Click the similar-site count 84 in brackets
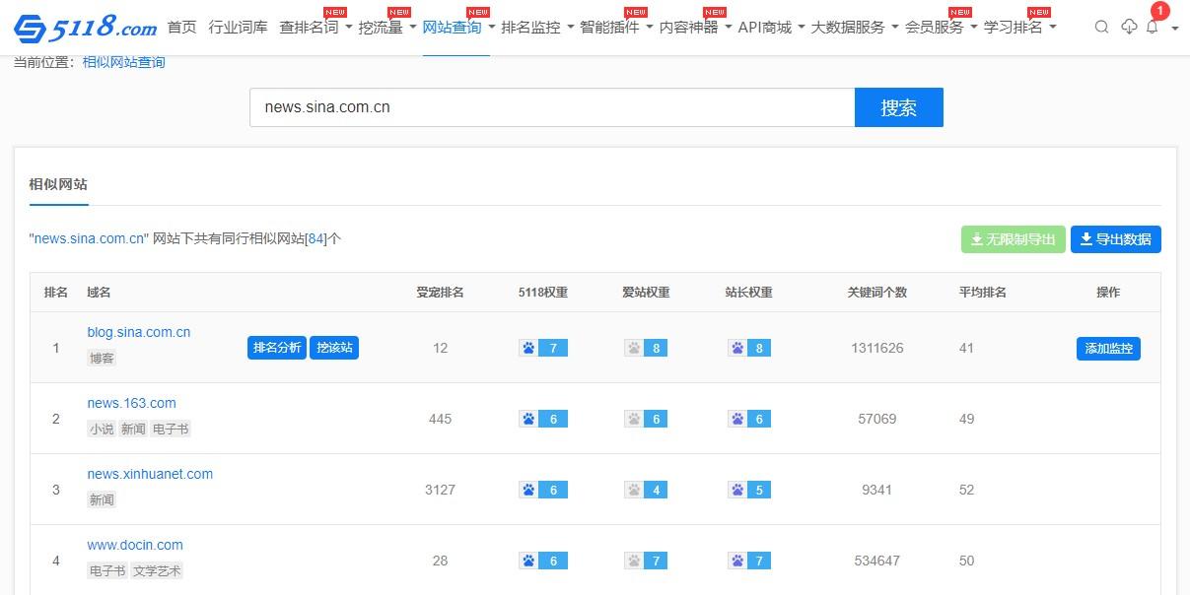Image resolution: width=1190 pixels, height=595 pixels. click(x=315, y=238)
